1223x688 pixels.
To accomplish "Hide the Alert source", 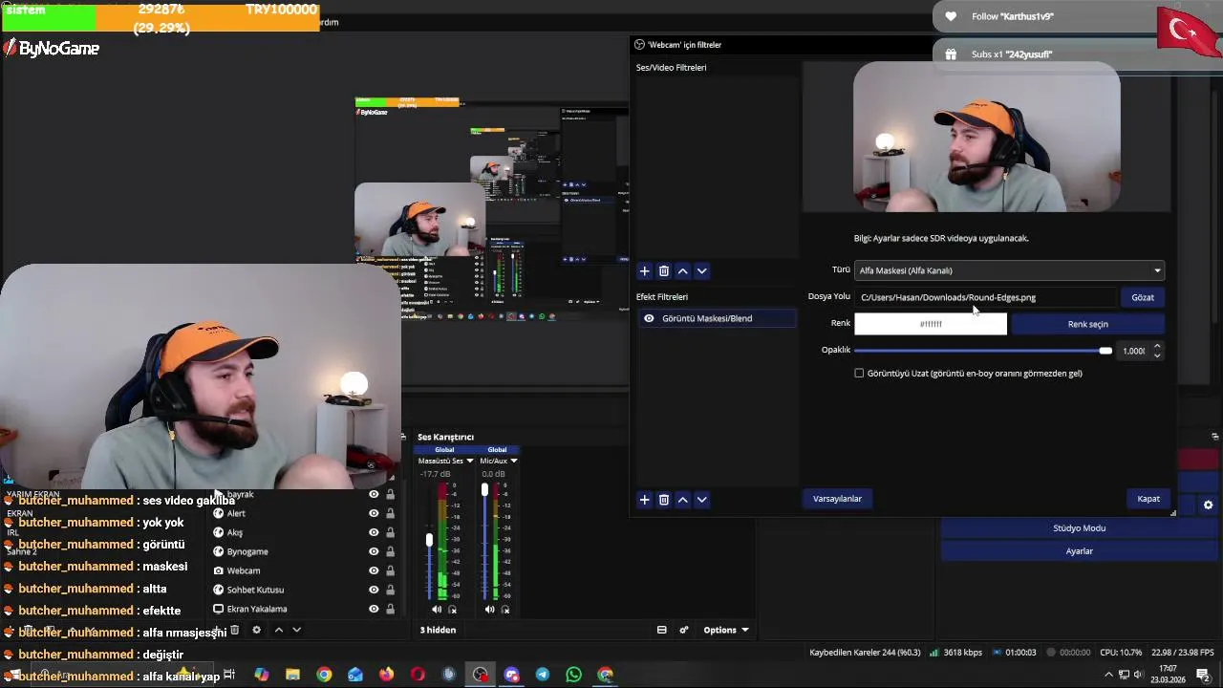I will [374, 513].
